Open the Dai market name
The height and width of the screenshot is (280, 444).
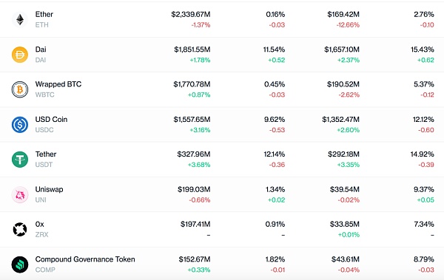tap(41, 49)
